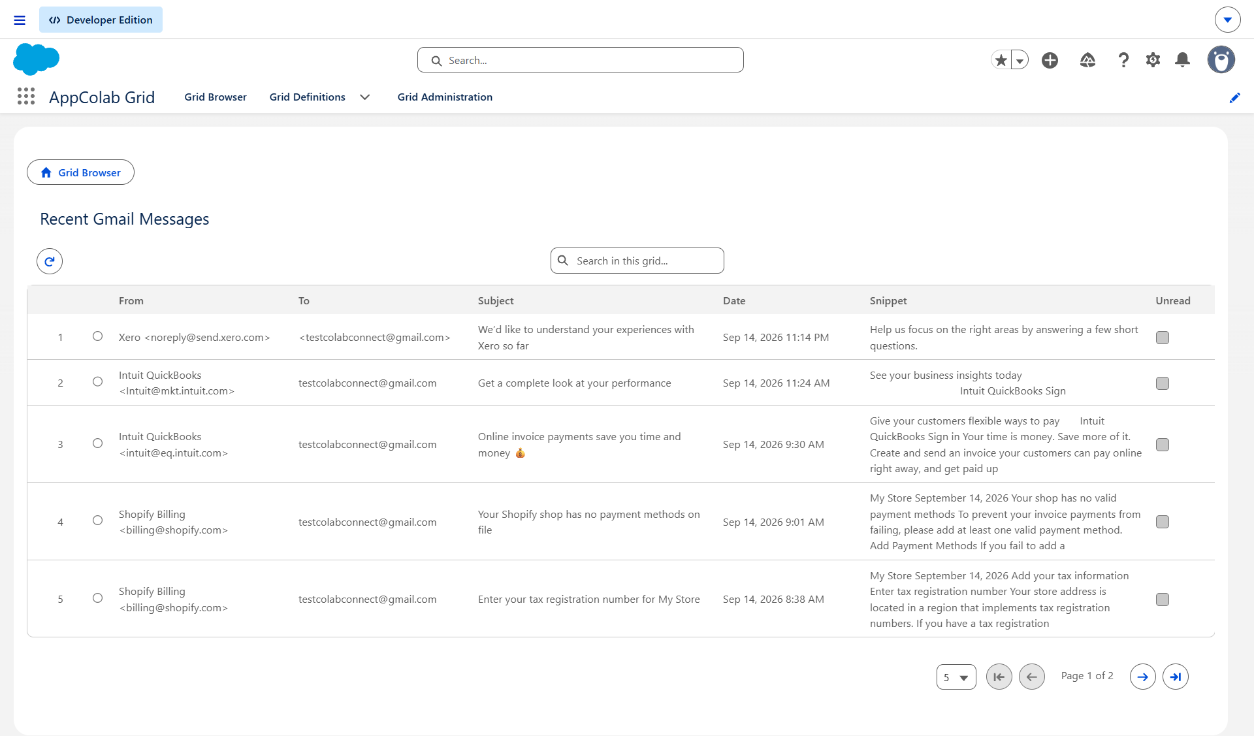Select the radio button for row 2
Viewport: 1254px width, 736px height.
97,381
